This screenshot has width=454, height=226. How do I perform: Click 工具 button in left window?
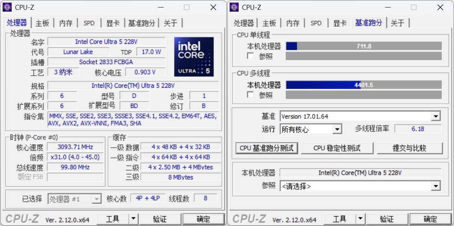tap(113, 219)
